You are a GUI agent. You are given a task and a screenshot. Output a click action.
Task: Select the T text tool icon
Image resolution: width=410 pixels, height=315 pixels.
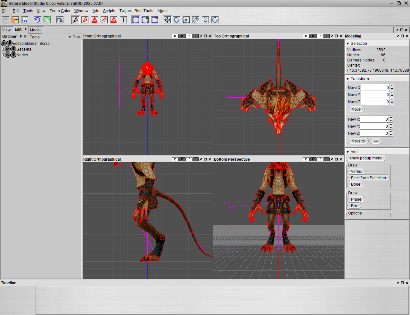(123, 20)
